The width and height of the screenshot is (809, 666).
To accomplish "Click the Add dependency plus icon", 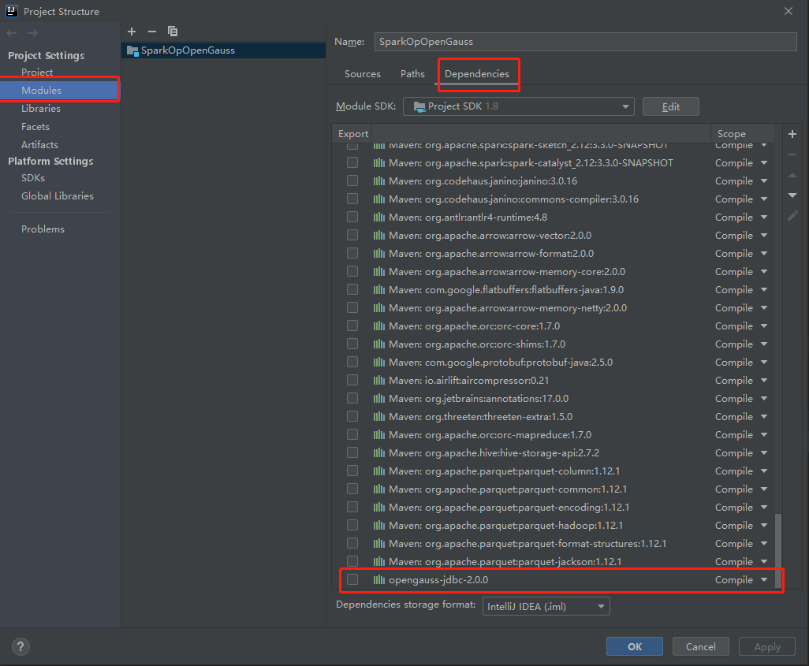I will pyautogui.click(x=792, y=134).
